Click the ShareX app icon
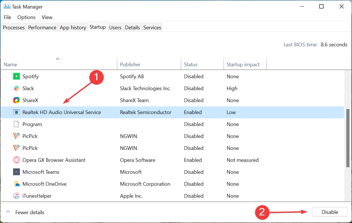This screenshot has width=352, height=223. [16, 100]
